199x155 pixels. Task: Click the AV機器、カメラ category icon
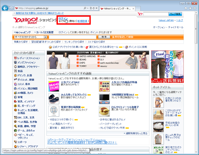pos(15,93)
